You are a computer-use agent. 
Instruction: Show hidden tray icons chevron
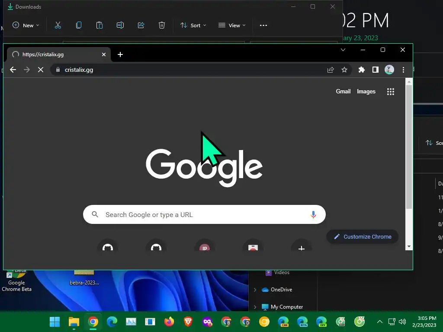380,322
